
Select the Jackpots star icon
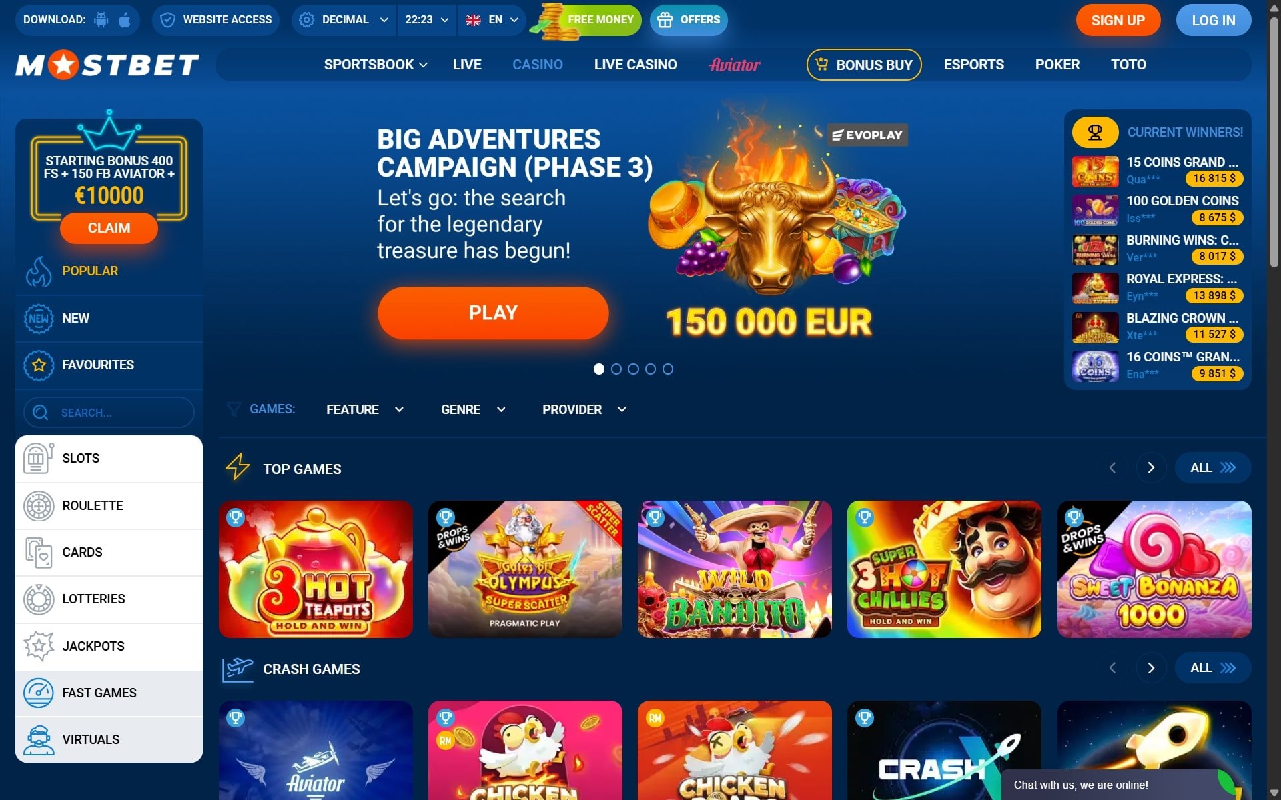39,646
